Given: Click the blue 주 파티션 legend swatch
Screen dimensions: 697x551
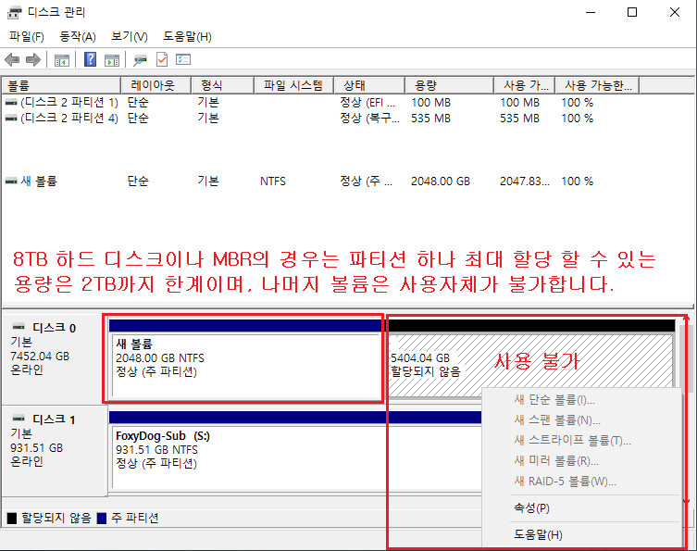Looking at the screenshot, I should click(101, 518).
